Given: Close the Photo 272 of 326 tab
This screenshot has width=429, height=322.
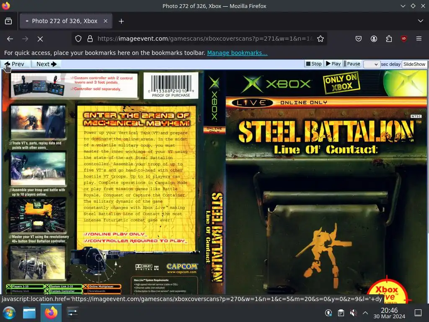Looking at the screenshot, I should (x=105, y=21).
